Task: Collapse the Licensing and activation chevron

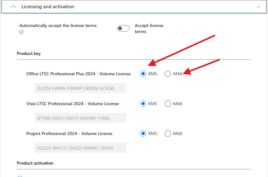Action: pos(13,7)
